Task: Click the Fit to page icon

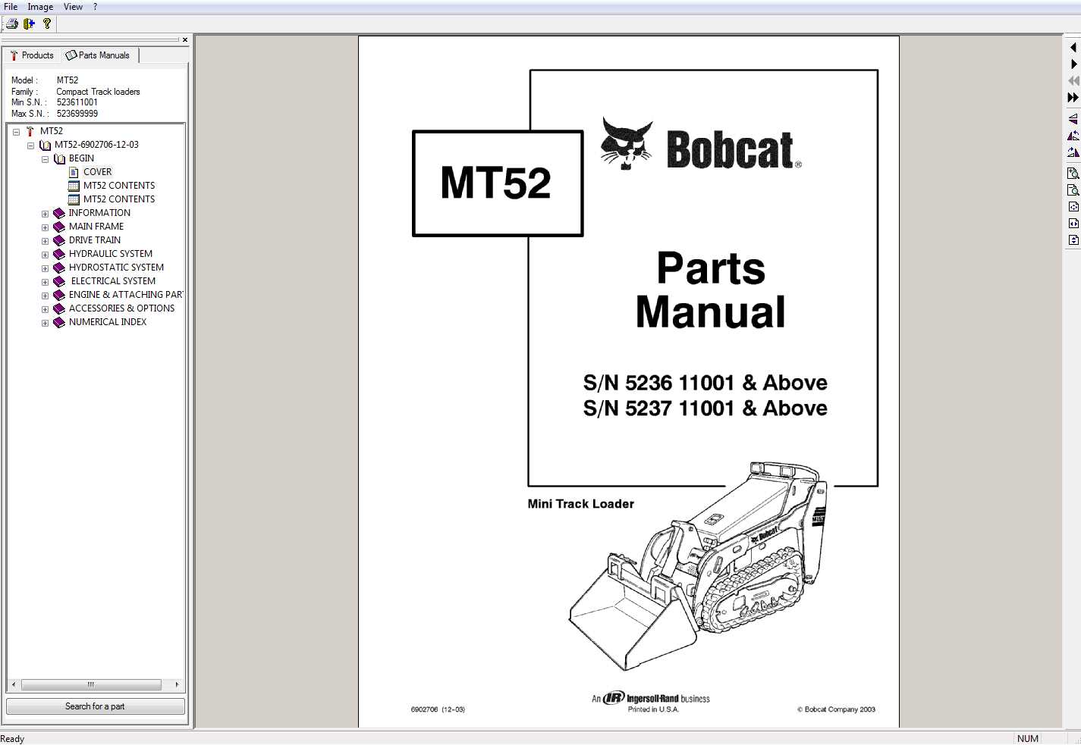Action: click(1073, 207)
